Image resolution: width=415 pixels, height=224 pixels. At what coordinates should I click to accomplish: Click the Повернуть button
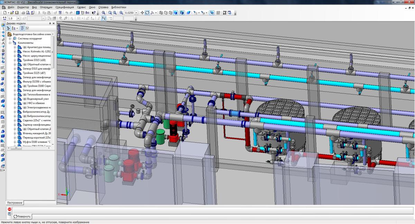click(22, 216)
